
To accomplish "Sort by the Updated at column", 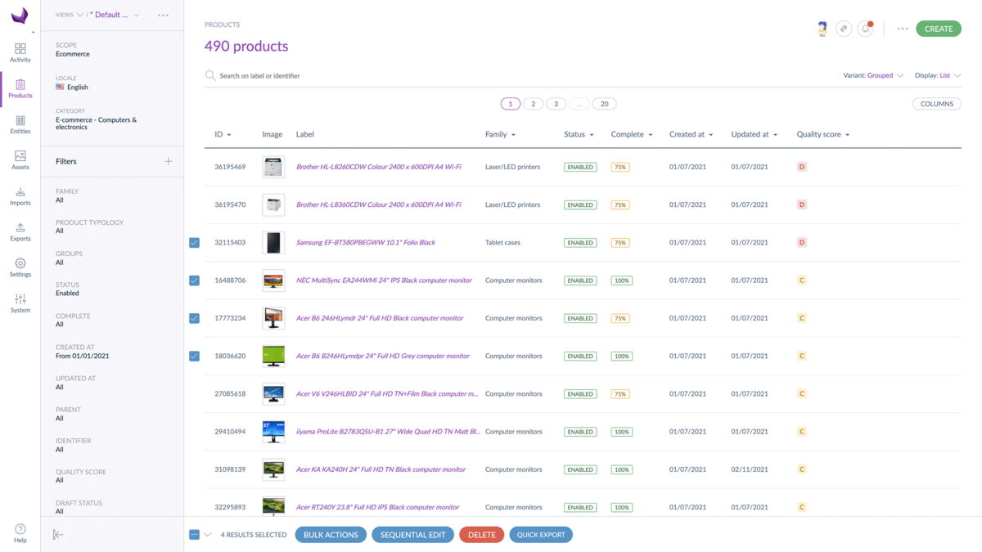I will click(x=755, y=134).
